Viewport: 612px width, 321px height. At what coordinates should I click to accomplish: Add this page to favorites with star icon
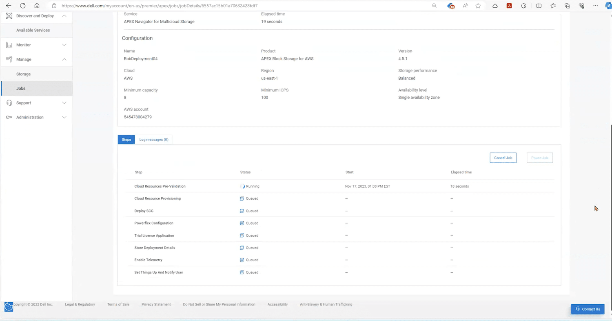point(478,6)
